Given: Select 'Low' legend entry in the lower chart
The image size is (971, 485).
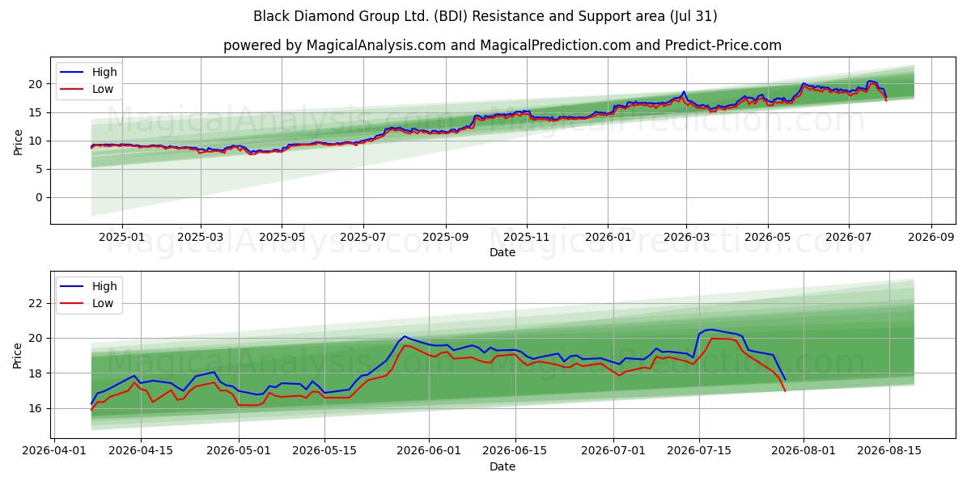Looking at the screenshot, I should point(87,303).
